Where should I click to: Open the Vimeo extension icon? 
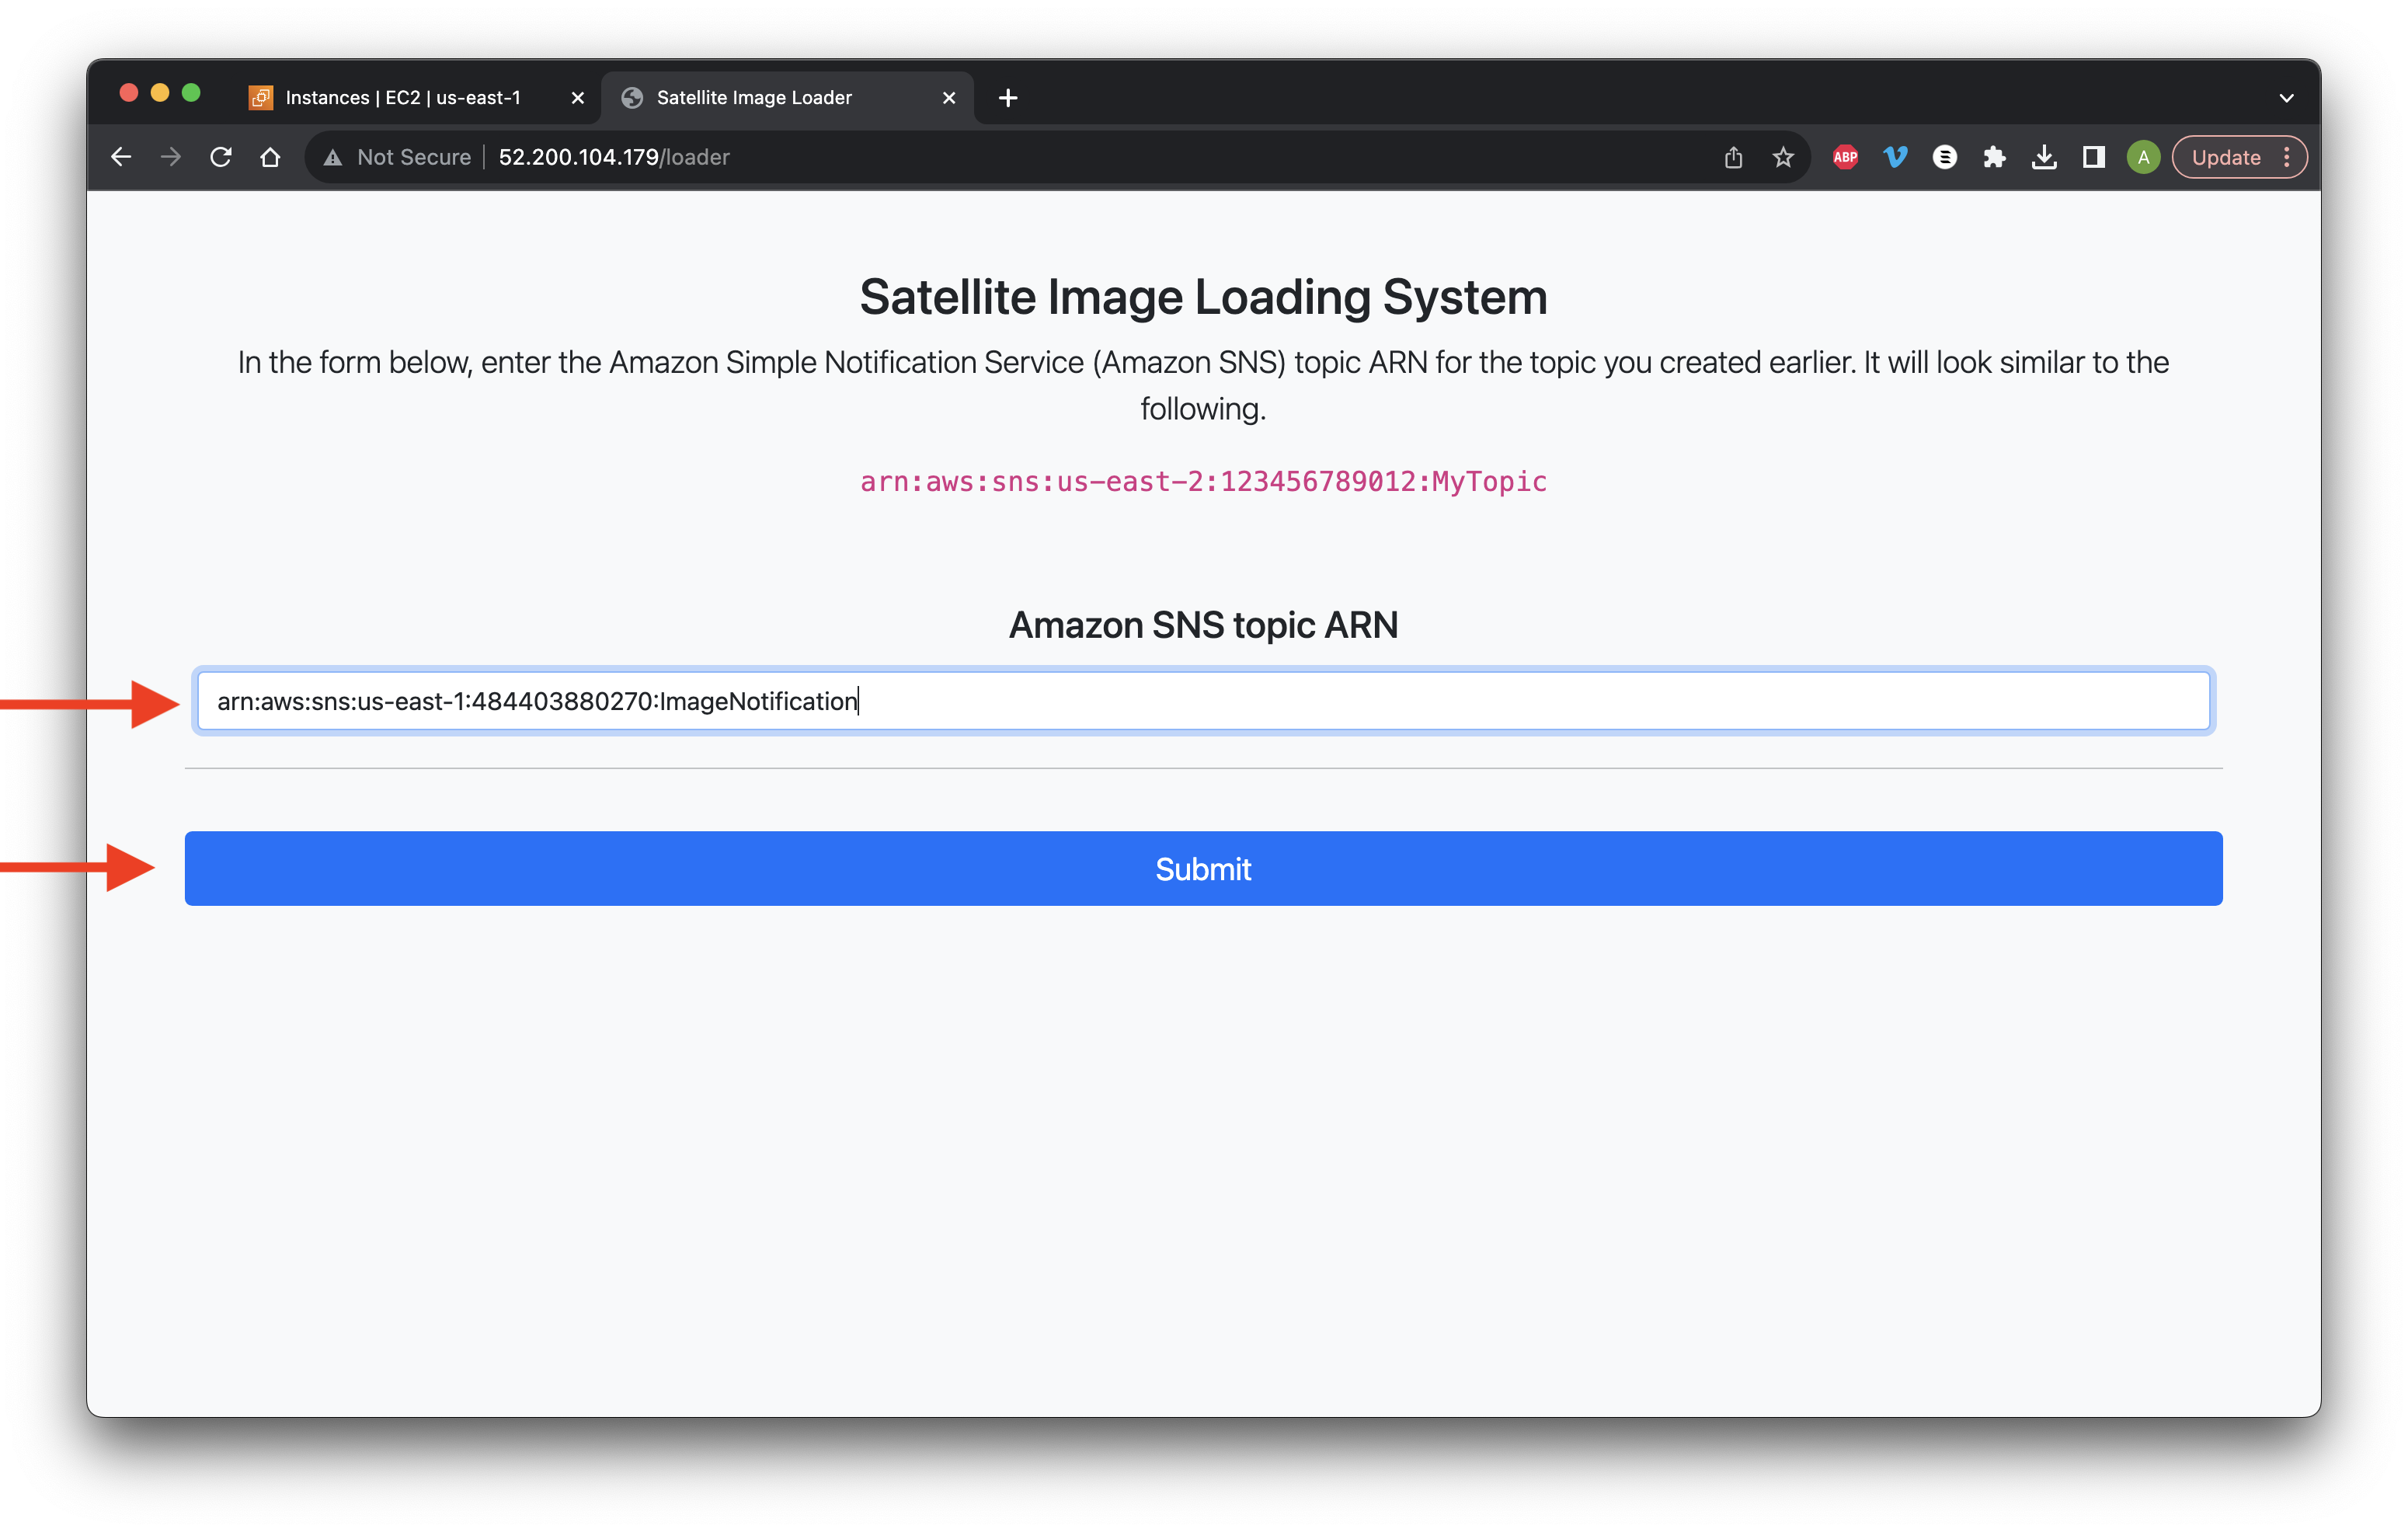point(1895,157)
